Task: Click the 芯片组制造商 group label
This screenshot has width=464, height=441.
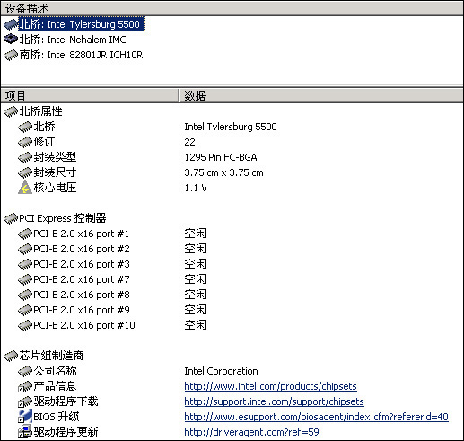Action: pyautogui.click(x=51, y=356)
